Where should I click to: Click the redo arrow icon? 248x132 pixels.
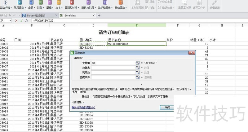[x=15, y=15]
